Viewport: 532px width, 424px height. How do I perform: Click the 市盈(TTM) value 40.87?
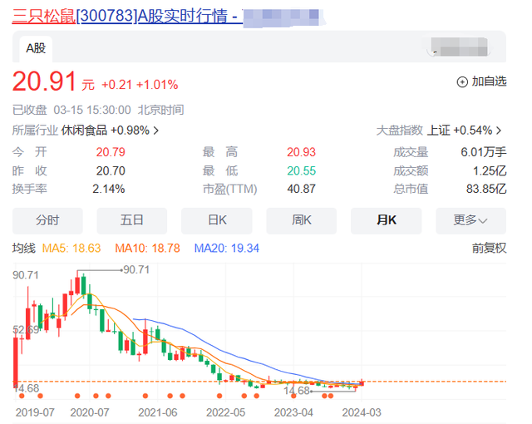tap(301, 189)
